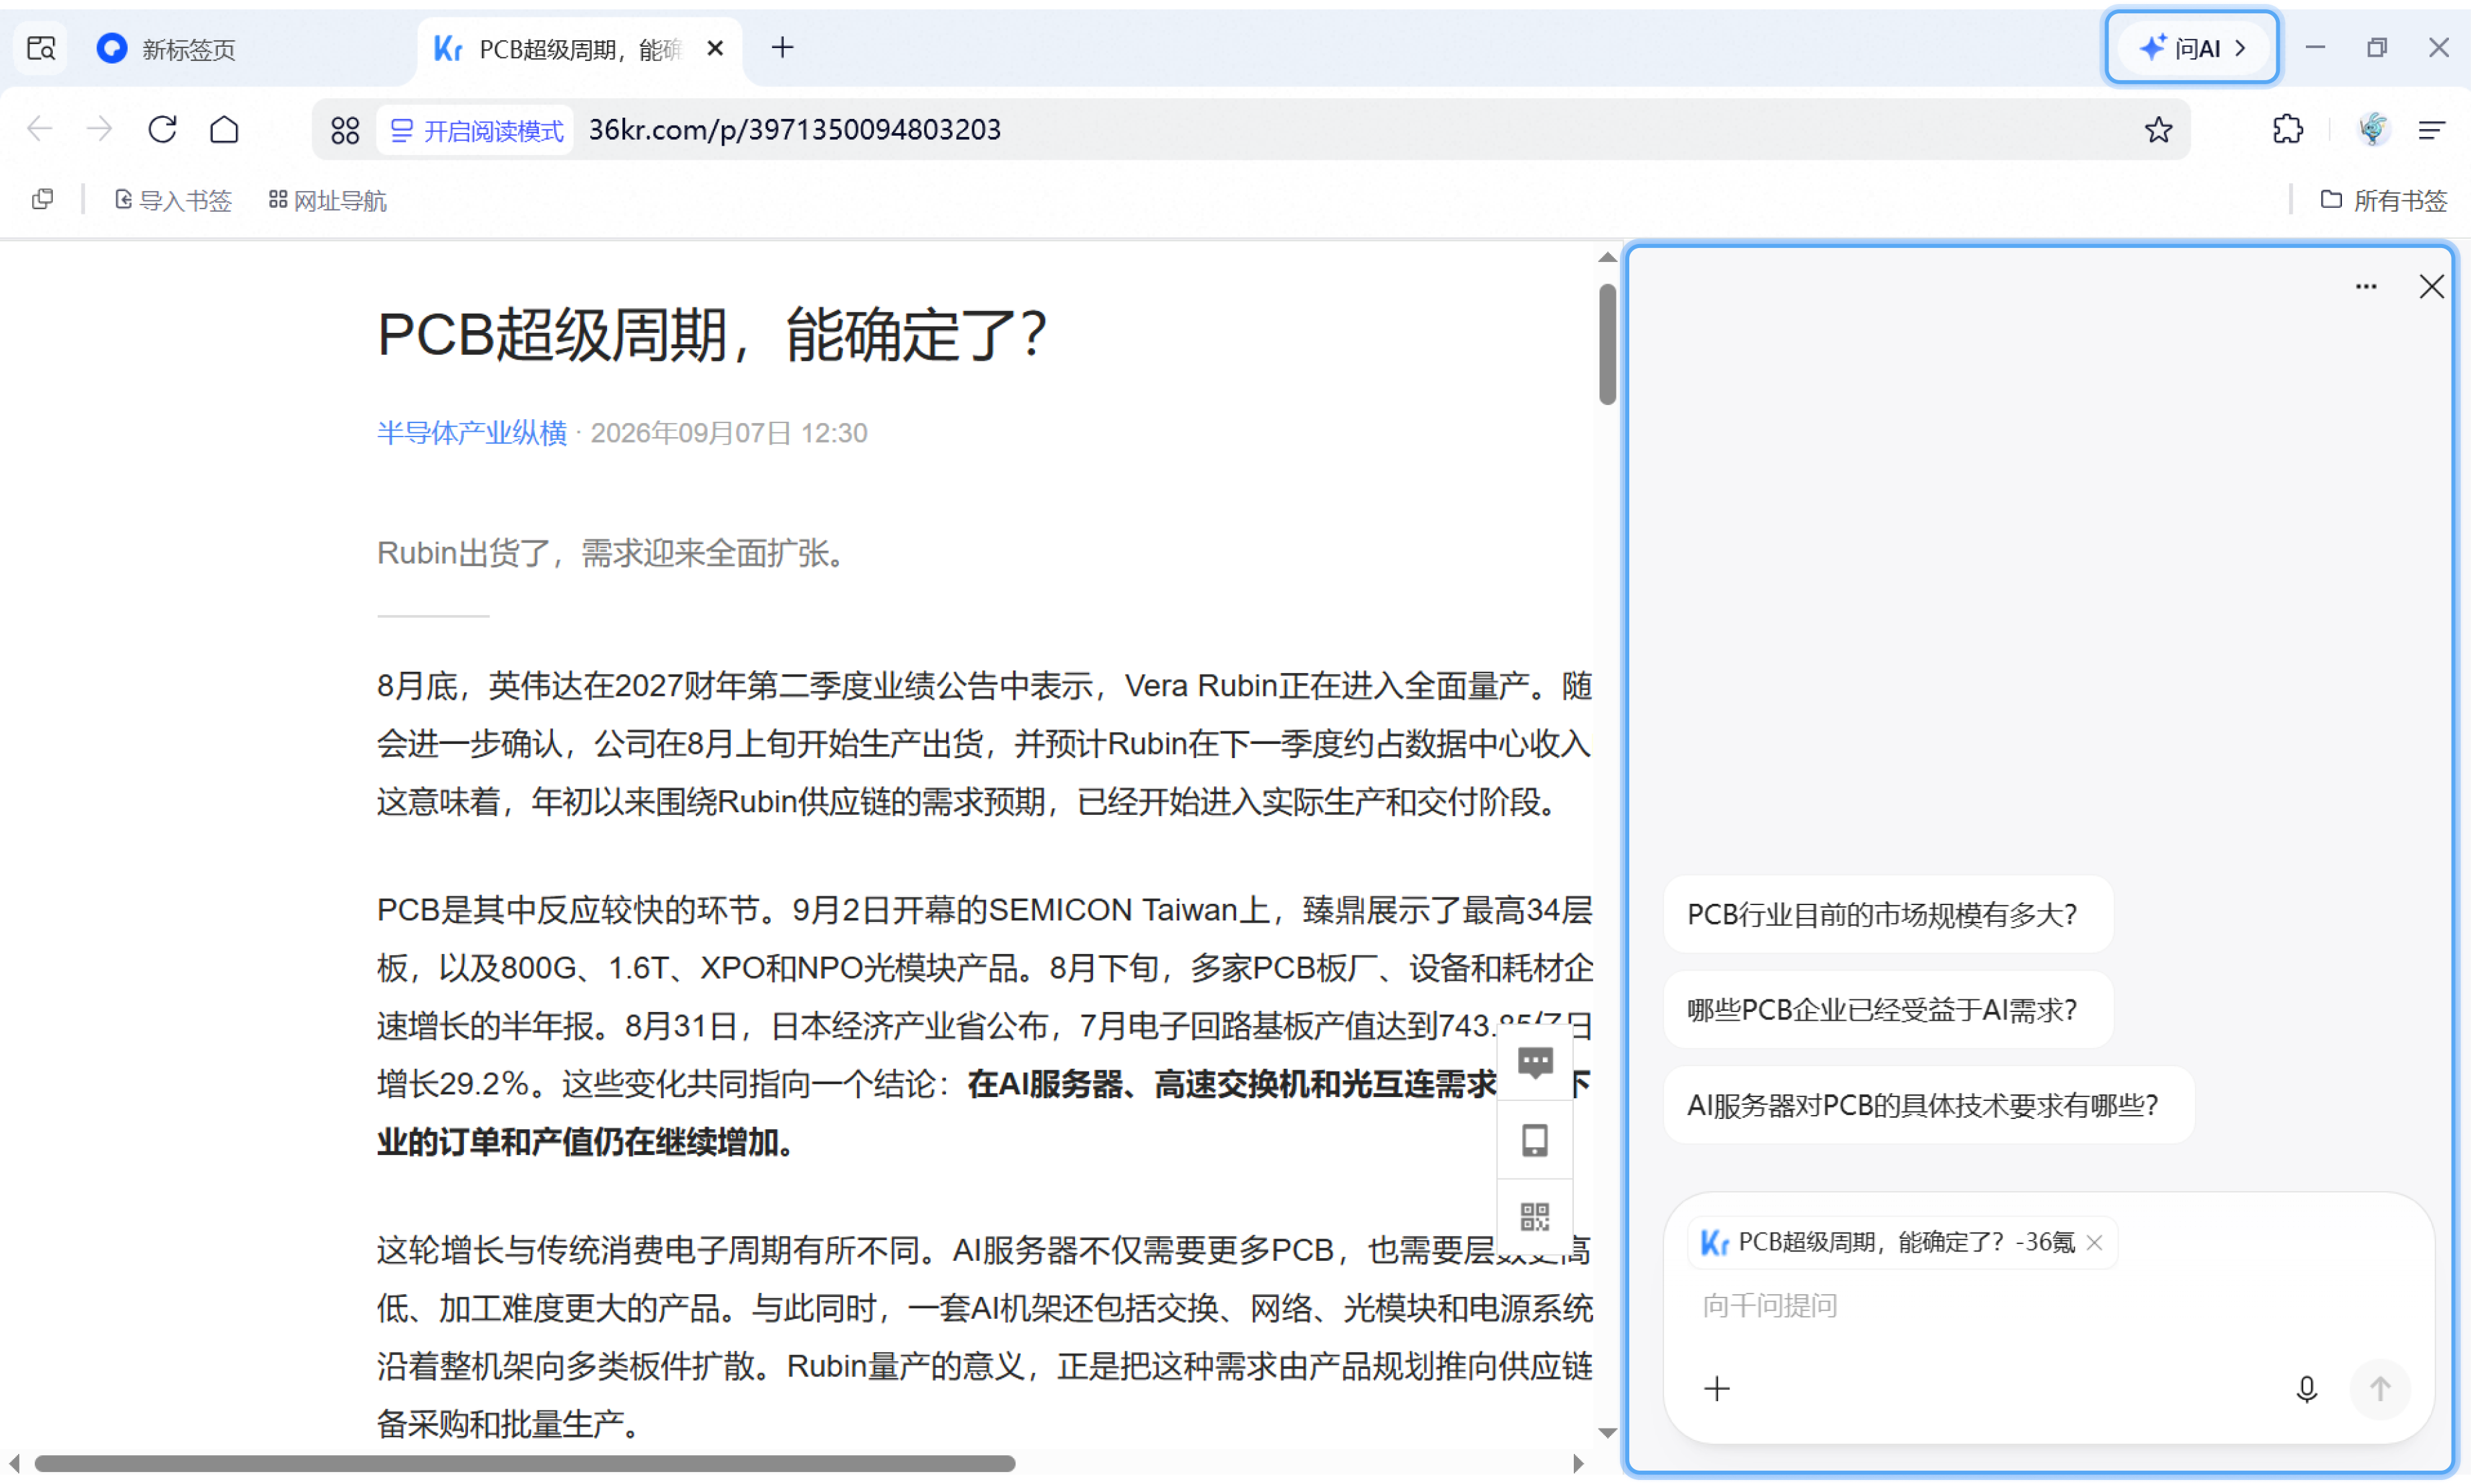The height and width of the screenshot is (1484, 2471).
Task: Open a new tab with plus button
Action: point(782,47)
